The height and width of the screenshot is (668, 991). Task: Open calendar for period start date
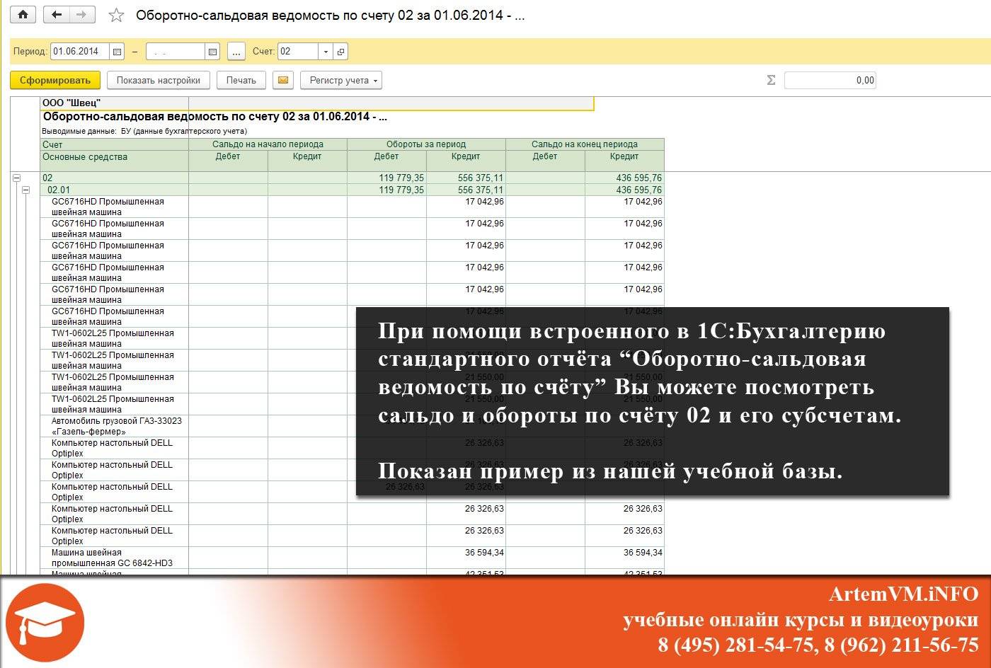pos(117,52)
